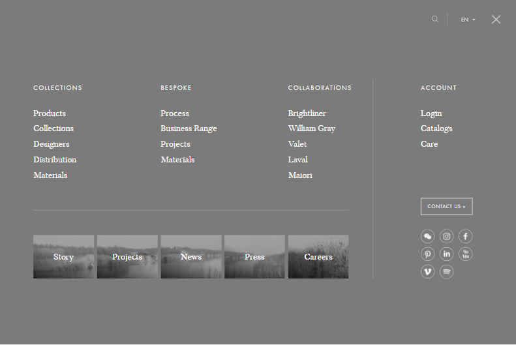This screenshot has width=516, height=345.
Task: Open the News thumbnail tile
Action: pyautogui.click(x=191, y=256)
